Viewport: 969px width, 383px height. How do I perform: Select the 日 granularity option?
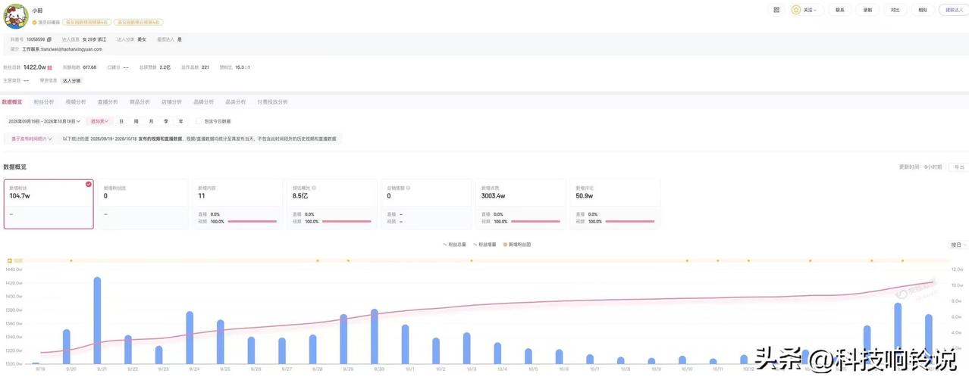point(121,121)
